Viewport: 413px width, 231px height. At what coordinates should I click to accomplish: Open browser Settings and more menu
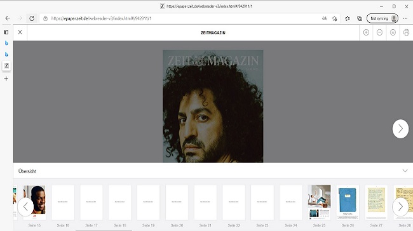tap(405, 18)
